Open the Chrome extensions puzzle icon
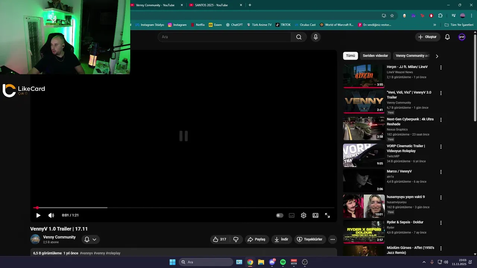The width and height of the screenshot is (477, 268). click(x=440, y=16)
